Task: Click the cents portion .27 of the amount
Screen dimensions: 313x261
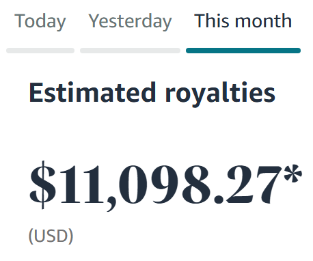Action: click(x=248, y=184)
